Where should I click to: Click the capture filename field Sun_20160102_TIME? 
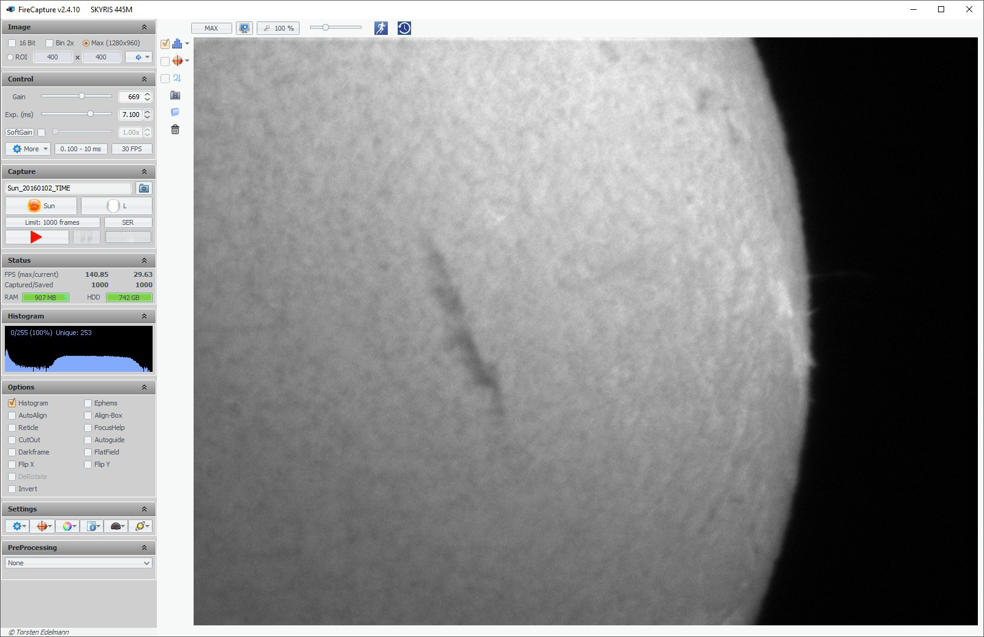tap(68, 188)
